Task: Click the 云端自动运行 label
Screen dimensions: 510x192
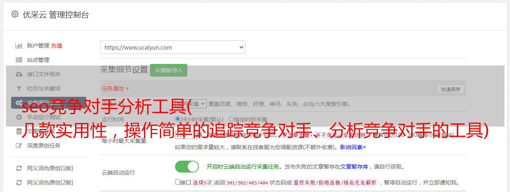Action: pos(118,173)
